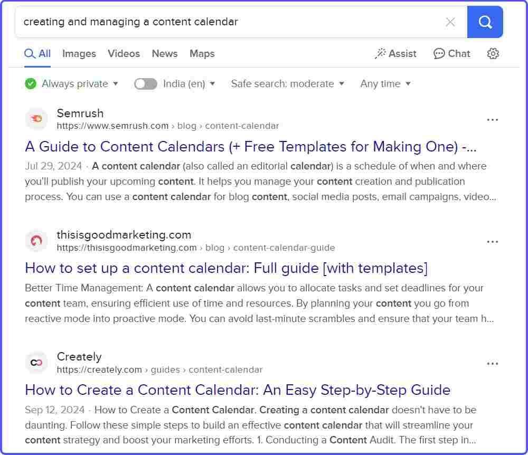The width and height of the screenshot is (528, 455).
Task: Clear the search query with the X
Action: (x=450, y=22)
